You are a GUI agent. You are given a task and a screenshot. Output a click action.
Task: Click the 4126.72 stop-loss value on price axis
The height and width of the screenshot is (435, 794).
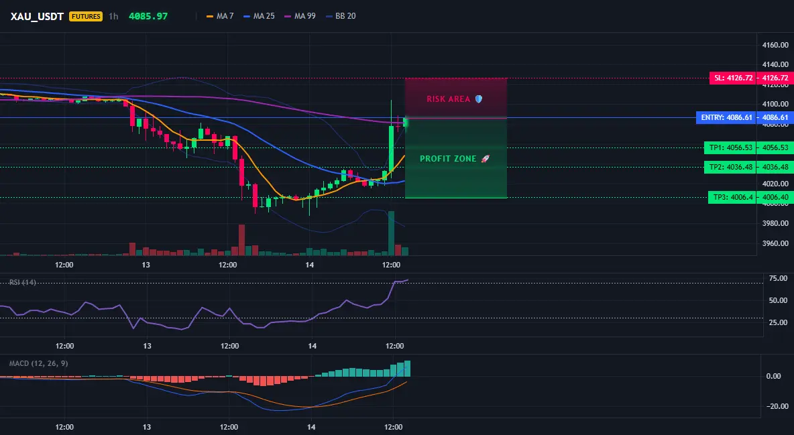click(x=775, y=78)
